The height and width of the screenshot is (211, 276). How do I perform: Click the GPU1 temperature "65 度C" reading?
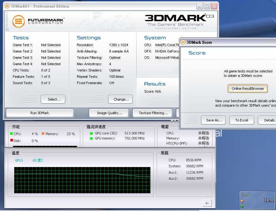point(38,160)
